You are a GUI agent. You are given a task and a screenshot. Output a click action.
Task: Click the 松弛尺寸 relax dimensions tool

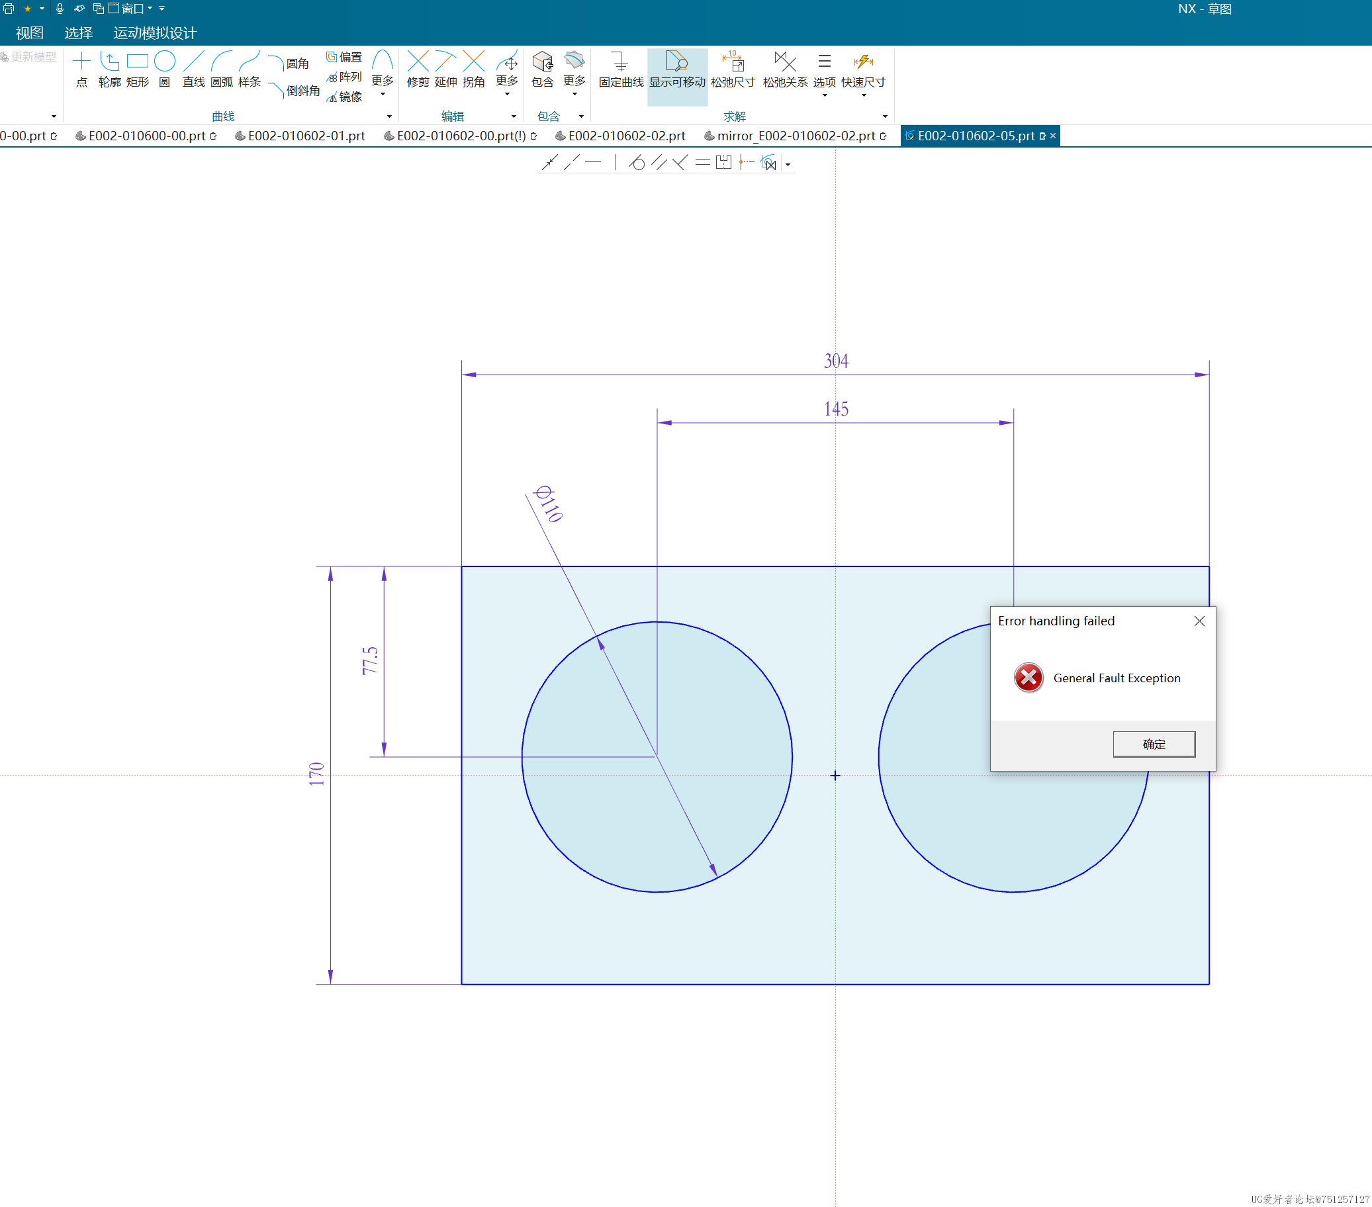click(733, 70)
